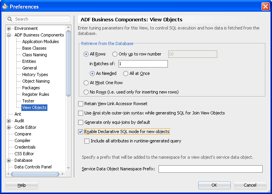Click the Help button
The height and width of the screenshot is (194, 272).
pos(22,185)
